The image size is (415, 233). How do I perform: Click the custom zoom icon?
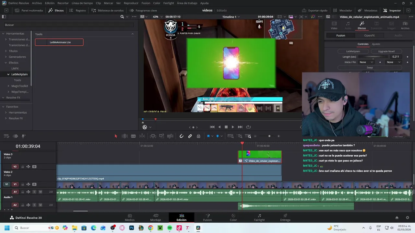[x=248, y=136]
